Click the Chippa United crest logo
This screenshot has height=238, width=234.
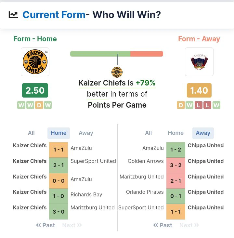[x=199, y=62]
